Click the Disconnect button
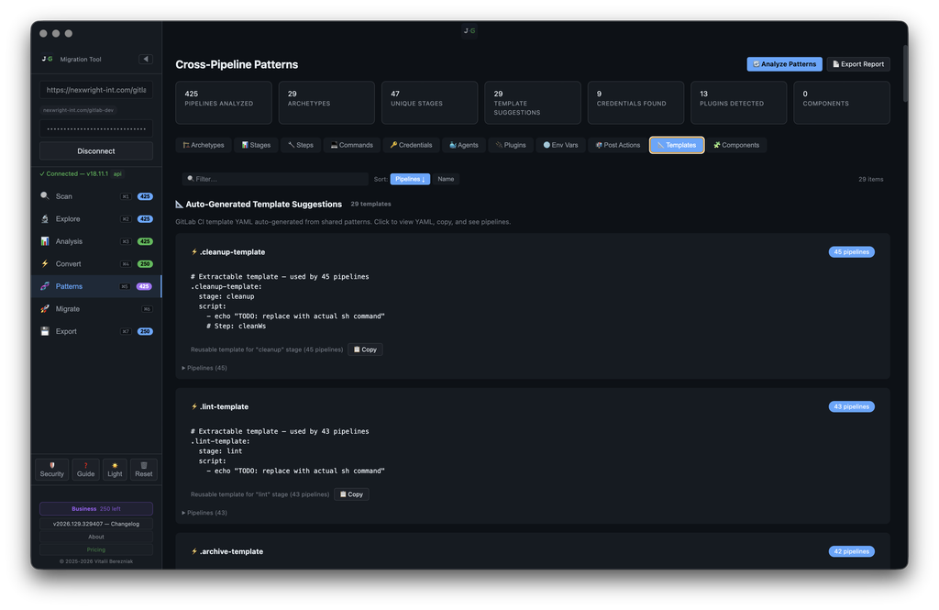 click(x=95, y=151)
